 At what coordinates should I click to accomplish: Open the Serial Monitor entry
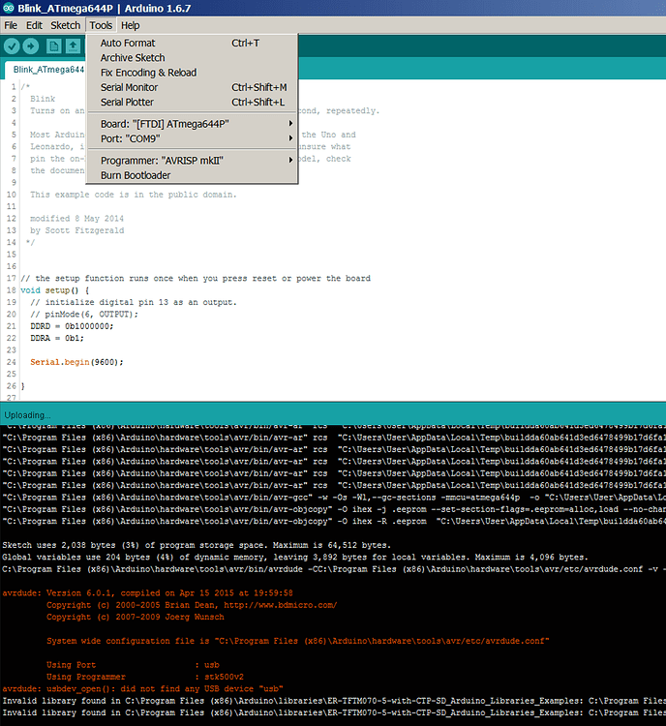tap(192, 87)
